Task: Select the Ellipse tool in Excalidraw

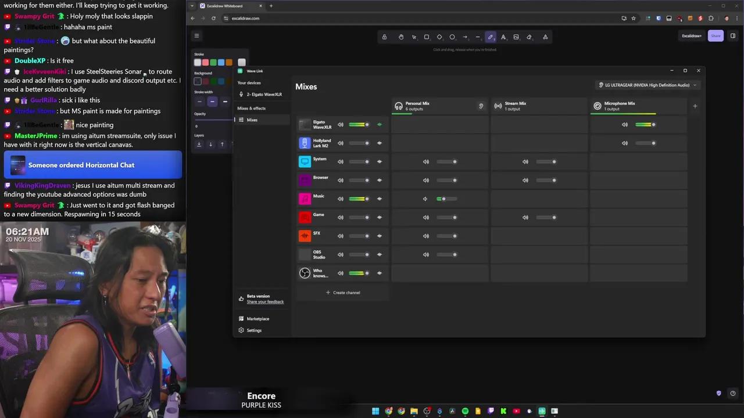Action: (x=452, y=37)
